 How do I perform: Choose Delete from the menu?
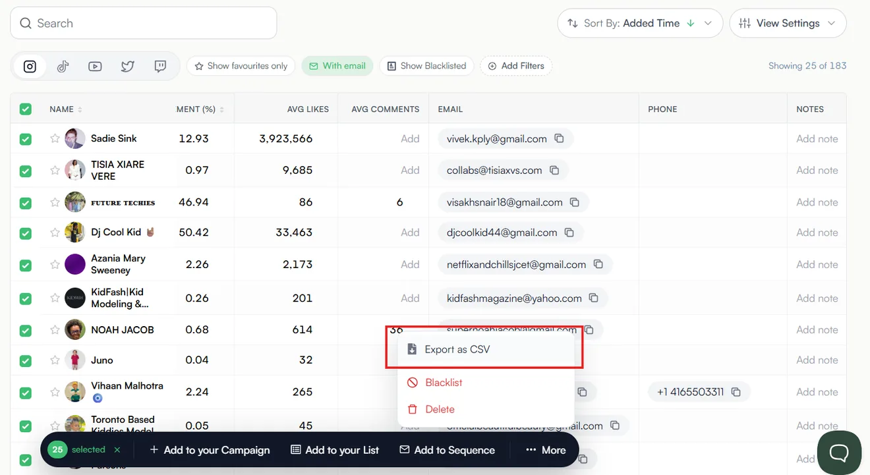(484, 409)
